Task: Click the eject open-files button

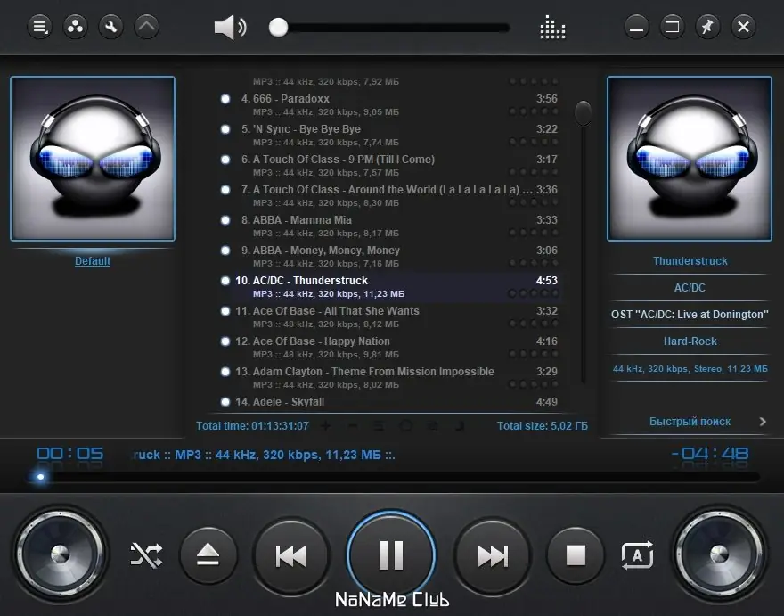Action: point(208,555)
